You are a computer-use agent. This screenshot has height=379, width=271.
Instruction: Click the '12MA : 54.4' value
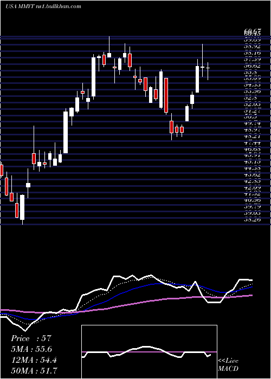[x=34, y=360]
